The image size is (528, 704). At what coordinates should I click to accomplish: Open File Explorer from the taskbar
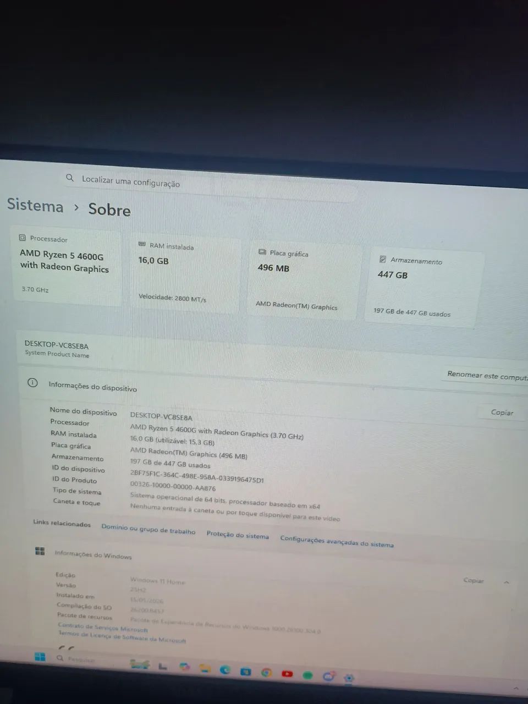[x=205, y=668]
